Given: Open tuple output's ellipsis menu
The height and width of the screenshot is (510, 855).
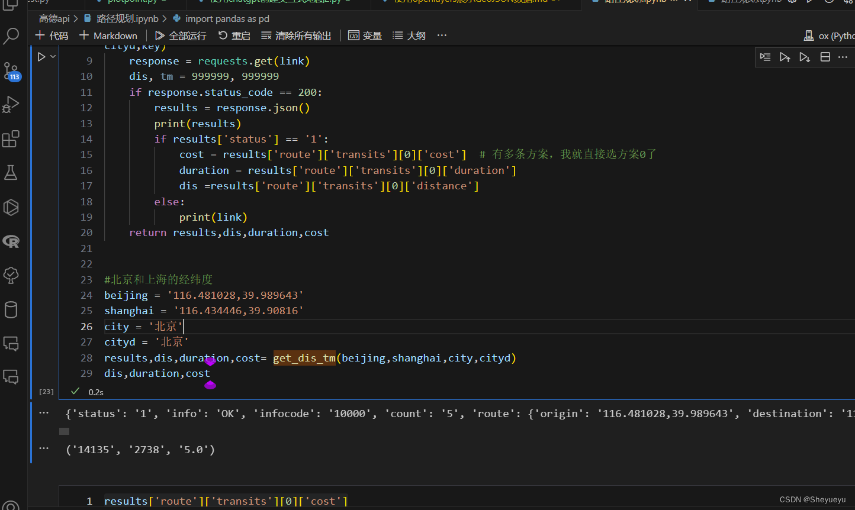Looking at the screenshot, I should 44,448.
